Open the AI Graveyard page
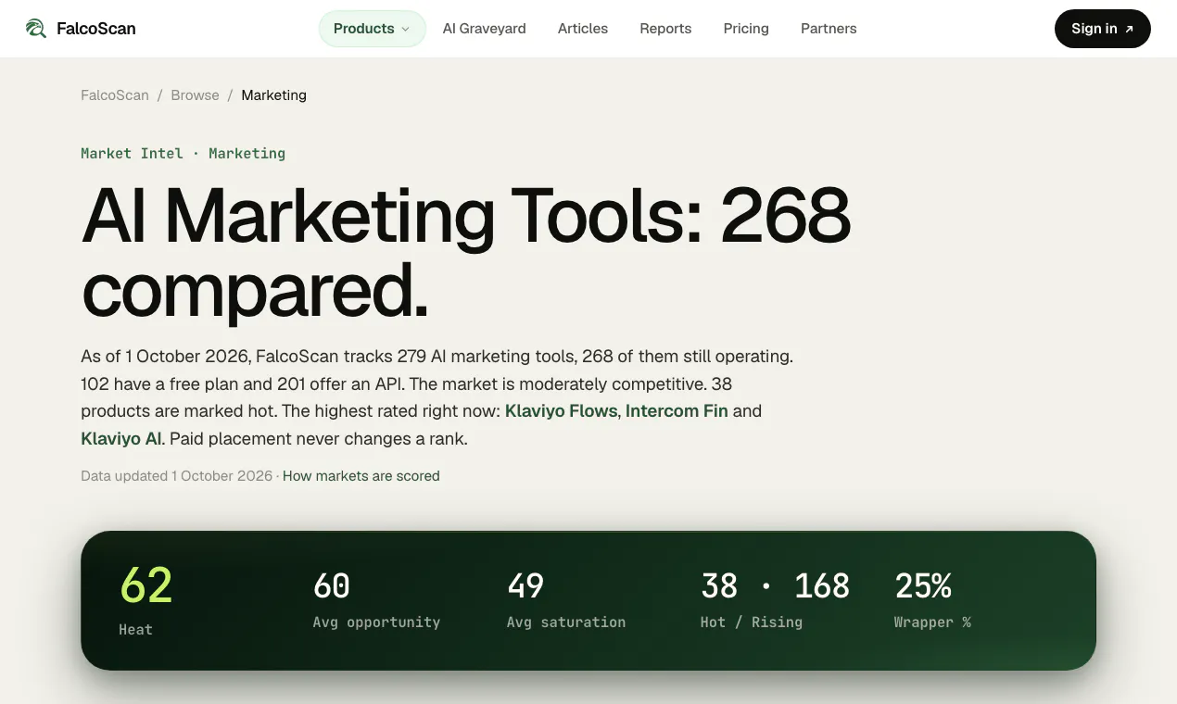Screen dimensions: 1177x704 [x=484, y=29]
